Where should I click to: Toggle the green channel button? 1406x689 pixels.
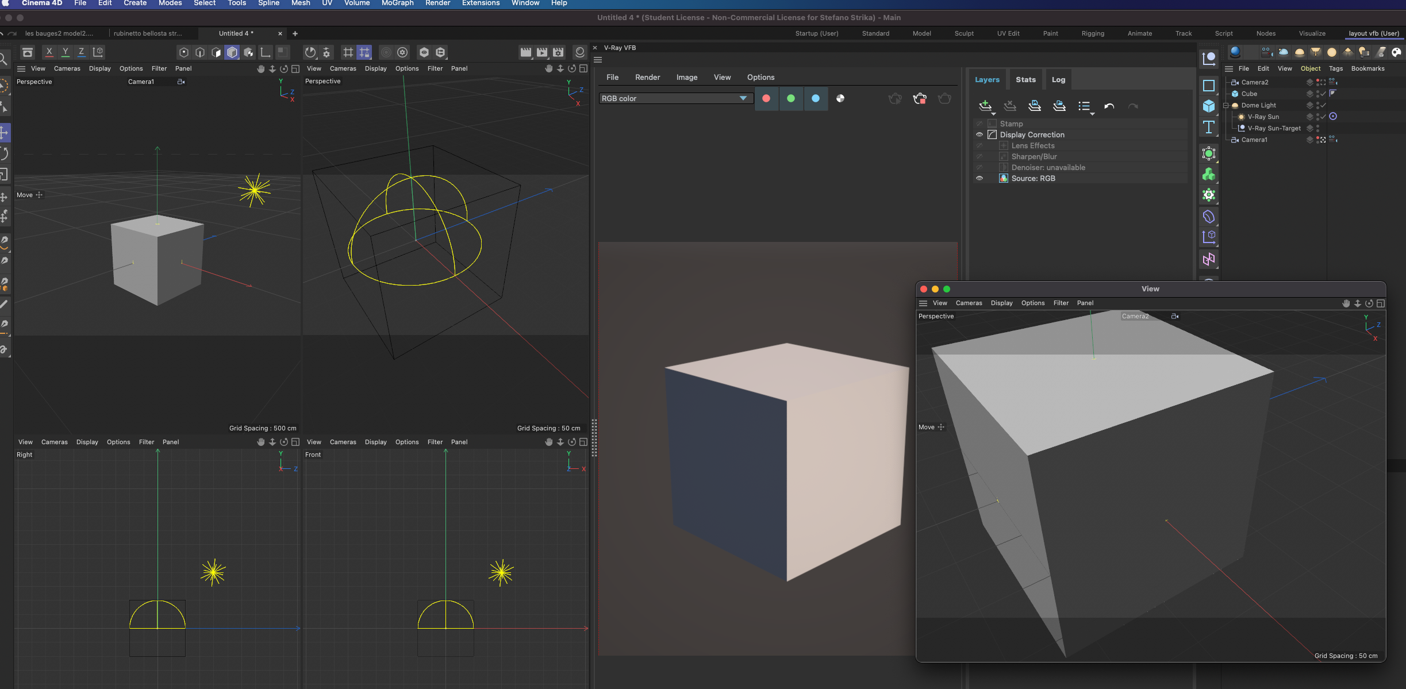791,98
